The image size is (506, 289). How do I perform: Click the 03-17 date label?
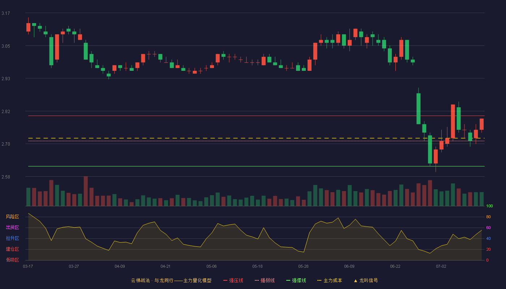coord(28,266)
